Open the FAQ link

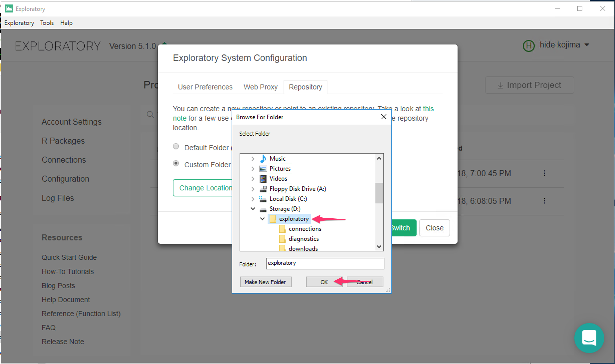48,328
